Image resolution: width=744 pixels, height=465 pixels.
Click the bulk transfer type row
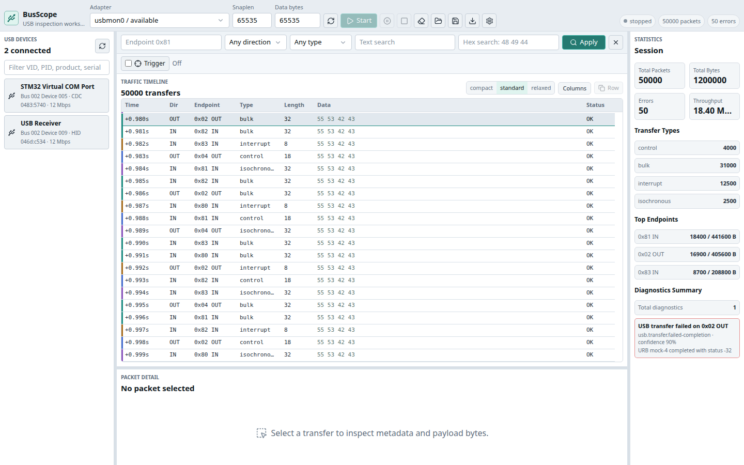[x=687, y=165]
